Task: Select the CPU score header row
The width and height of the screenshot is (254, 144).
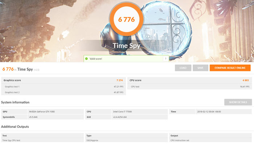Action: coord(189,80)
